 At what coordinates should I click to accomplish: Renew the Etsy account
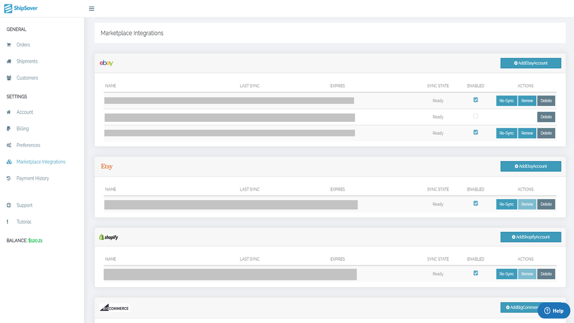(527, 205)
